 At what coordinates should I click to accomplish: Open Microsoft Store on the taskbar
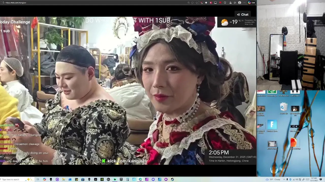pyautogui.click(x=83, y=179)
